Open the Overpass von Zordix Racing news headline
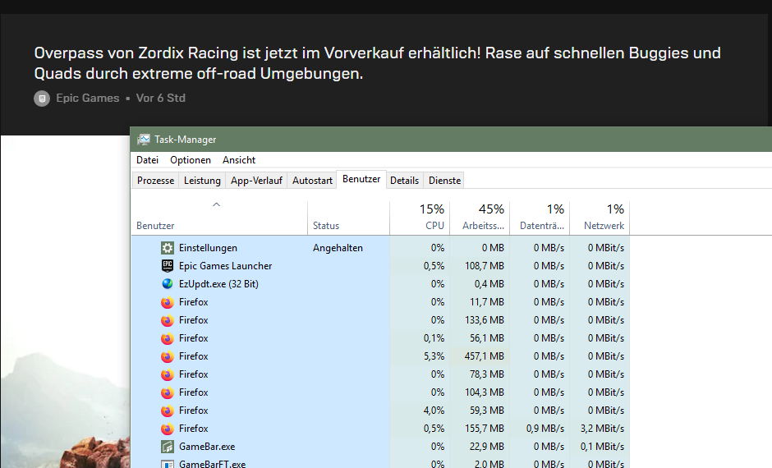Screen dimensions: 772x468 click(x=377, y=63)
